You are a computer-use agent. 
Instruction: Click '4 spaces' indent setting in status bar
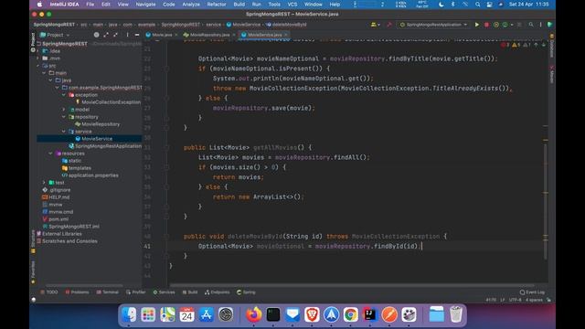pos(534,300)
